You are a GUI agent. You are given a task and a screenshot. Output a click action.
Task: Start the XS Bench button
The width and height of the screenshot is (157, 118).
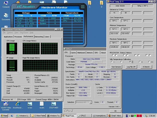tap(146, 67)
